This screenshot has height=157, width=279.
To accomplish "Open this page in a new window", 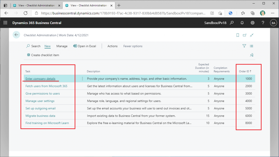I will 245,35.
